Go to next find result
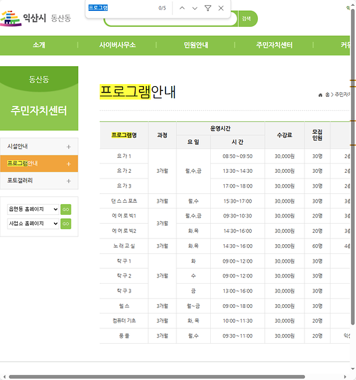 [x=195, y=8]
